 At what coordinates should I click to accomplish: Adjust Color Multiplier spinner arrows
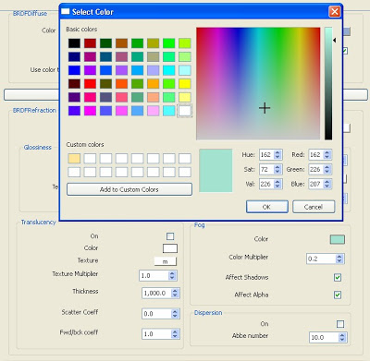click(339, 259)
